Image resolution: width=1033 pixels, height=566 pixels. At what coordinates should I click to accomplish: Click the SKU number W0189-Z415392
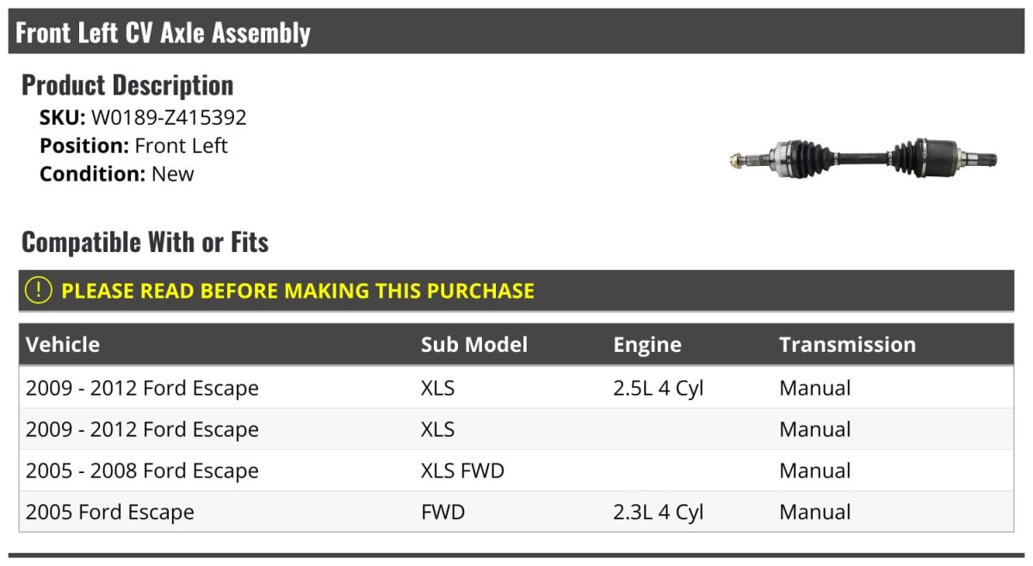click(169, 118)
